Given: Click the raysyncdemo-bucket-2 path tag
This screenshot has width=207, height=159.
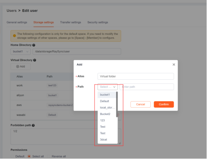Looking at the screenshot, I should [60, 105].
